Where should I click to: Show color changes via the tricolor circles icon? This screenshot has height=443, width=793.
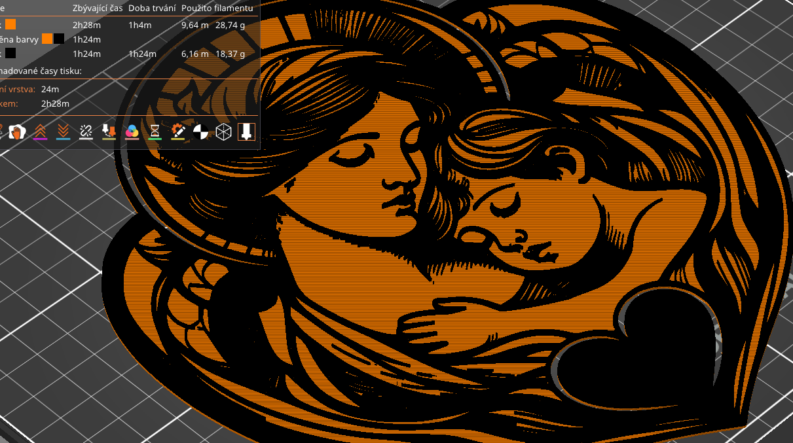point(132,131)
